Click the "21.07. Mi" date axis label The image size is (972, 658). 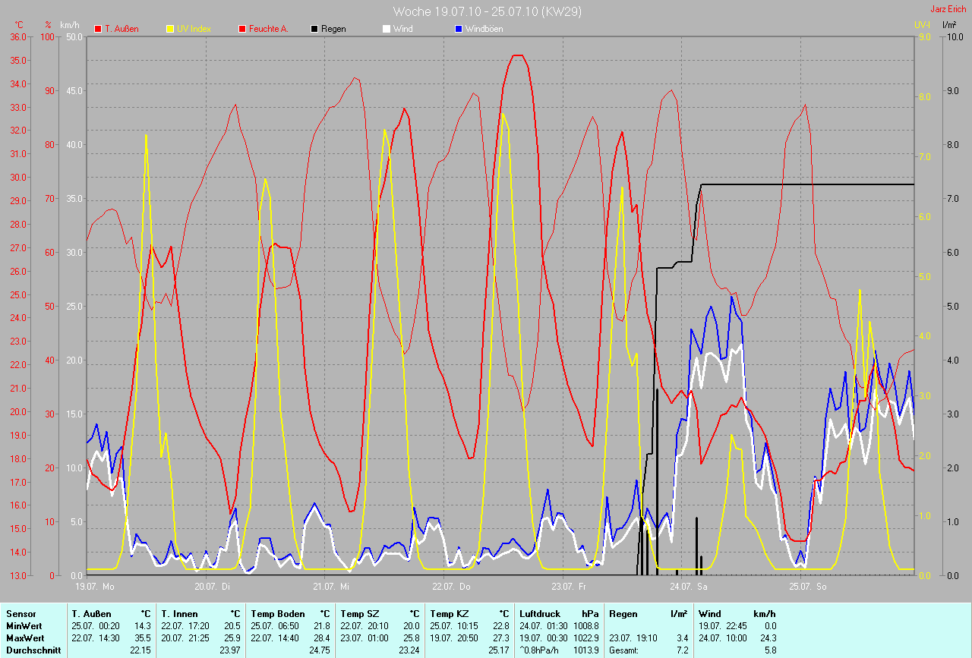coord(331,587)
